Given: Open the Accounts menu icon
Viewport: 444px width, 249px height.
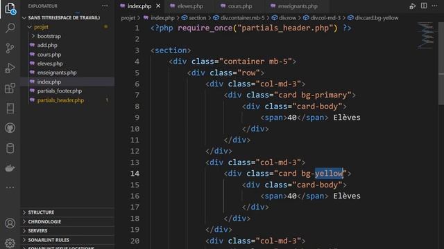Looking at the screenshot, I should click(x=10, y=223).
